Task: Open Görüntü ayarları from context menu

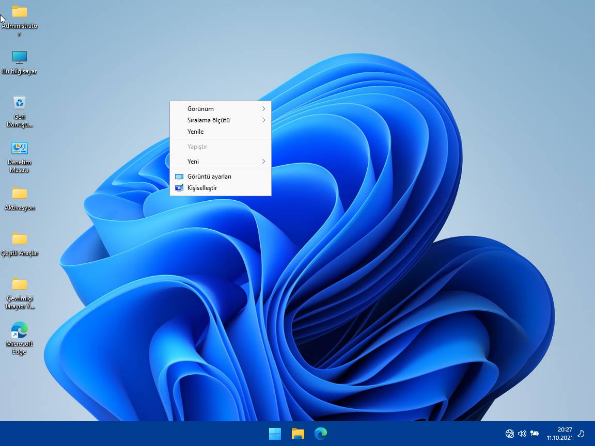Action: [x=209, y=177]
